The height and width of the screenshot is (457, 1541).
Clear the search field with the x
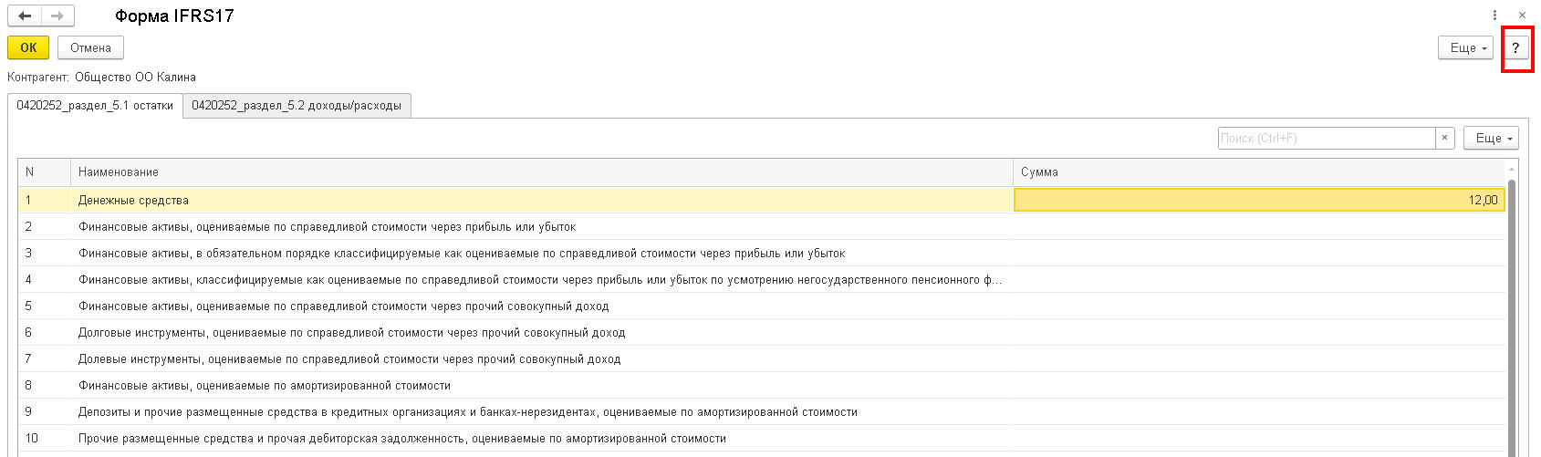[1444, 138]
